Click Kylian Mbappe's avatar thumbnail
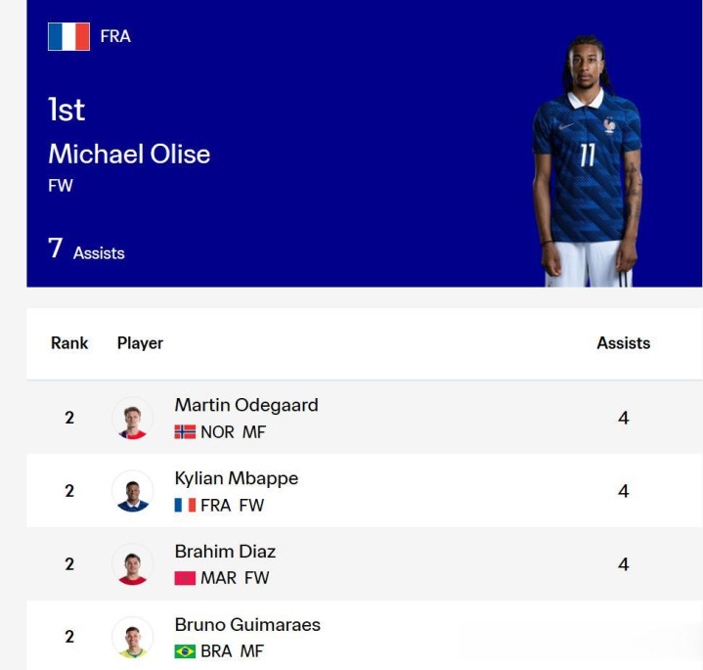 tap(132, 491)
